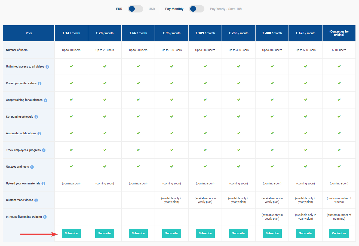Subscribe to the € 95 / month plan
Viewport: 359px width, 246px height.
click(x=172, y=234)
